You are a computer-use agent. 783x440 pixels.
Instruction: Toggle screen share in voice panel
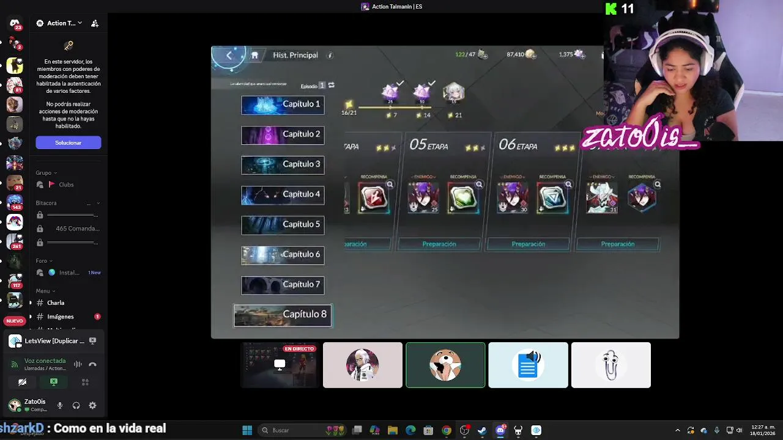coord(54,382)
